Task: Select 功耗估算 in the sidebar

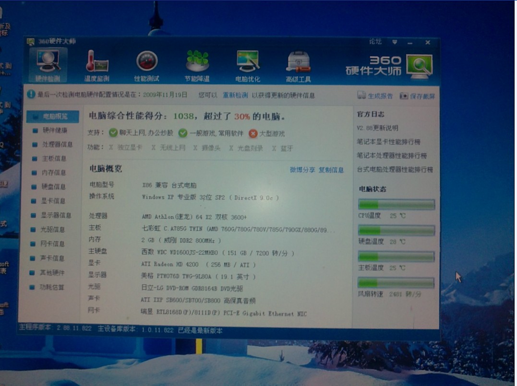Action: pos(48,287)
